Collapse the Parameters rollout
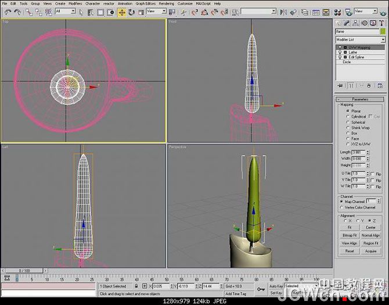This screenshot has width=389, height=305. (x=360, y=99)
